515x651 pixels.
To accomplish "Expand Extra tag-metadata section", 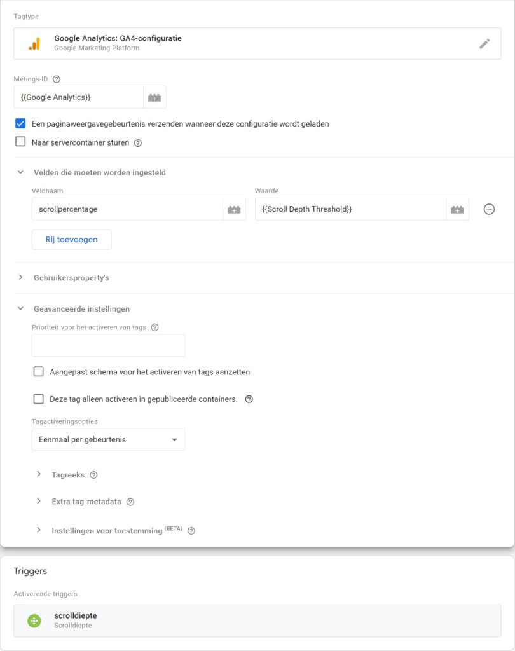I will point(86,502).
